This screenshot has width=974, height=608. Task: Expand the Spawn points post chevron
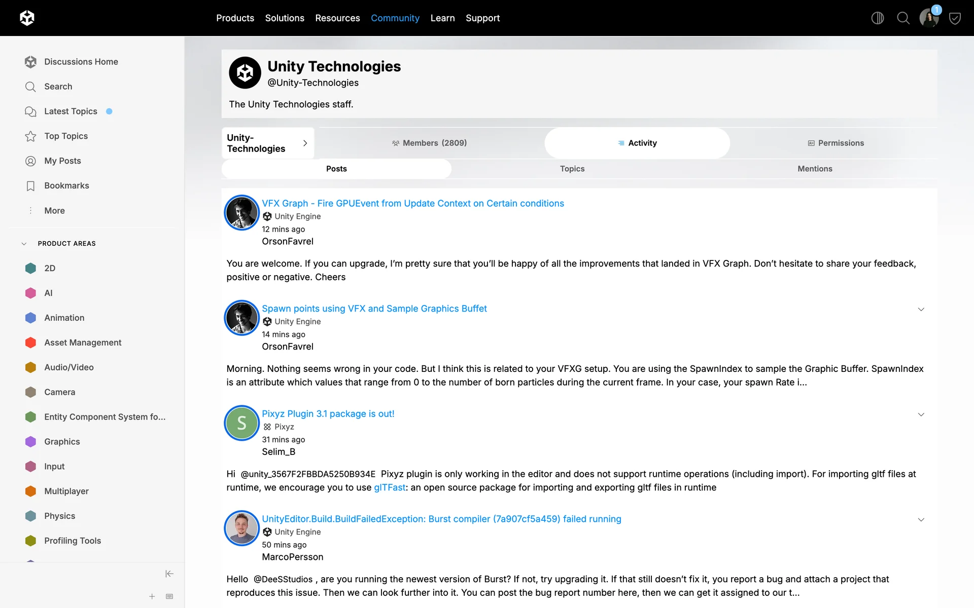click(921, 309)
